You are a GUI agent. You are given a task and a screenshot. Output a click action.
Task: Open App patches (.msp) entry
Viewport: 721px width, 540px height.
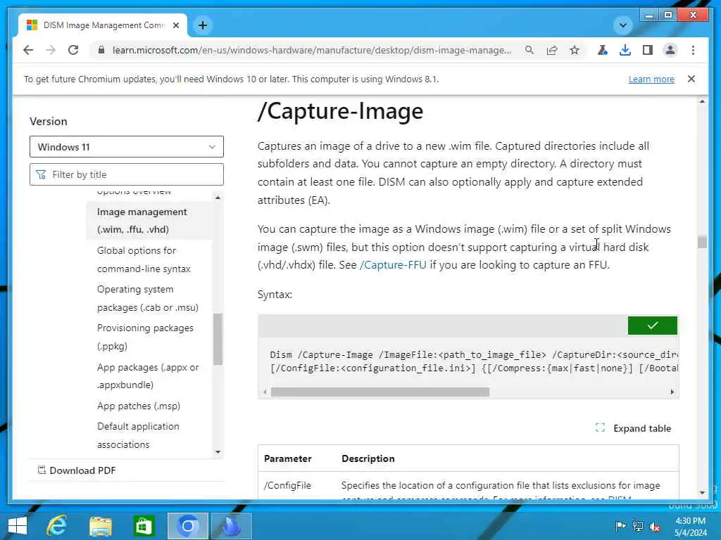(x=139, y=406)
